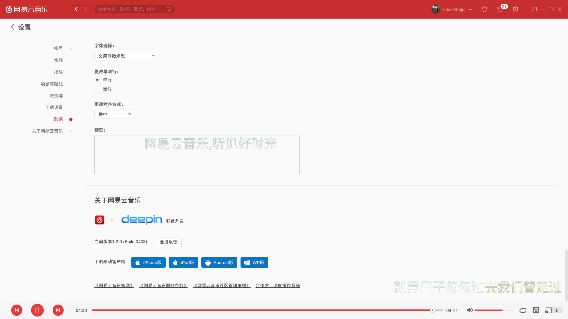Open the user avatar Hhxxfhhhjdj
Screen dimensions: 568x319
(x=435, y=9)
